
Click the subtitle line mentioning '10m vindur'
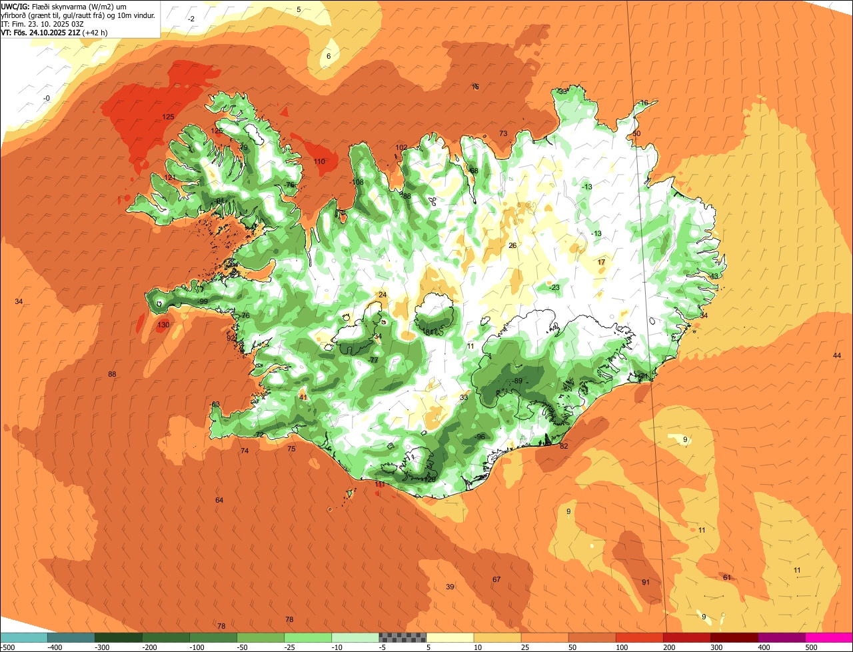click(78, 15)
